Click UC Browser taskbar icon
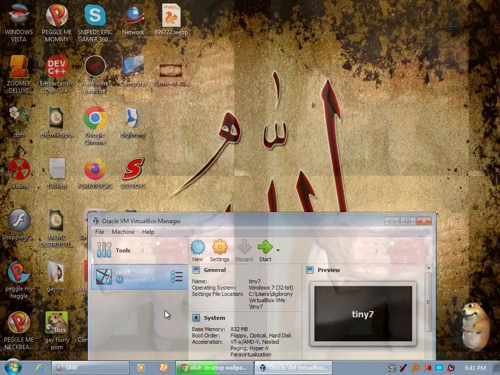The width and height of the screenshot is (500, 375). tap(163, 368)
